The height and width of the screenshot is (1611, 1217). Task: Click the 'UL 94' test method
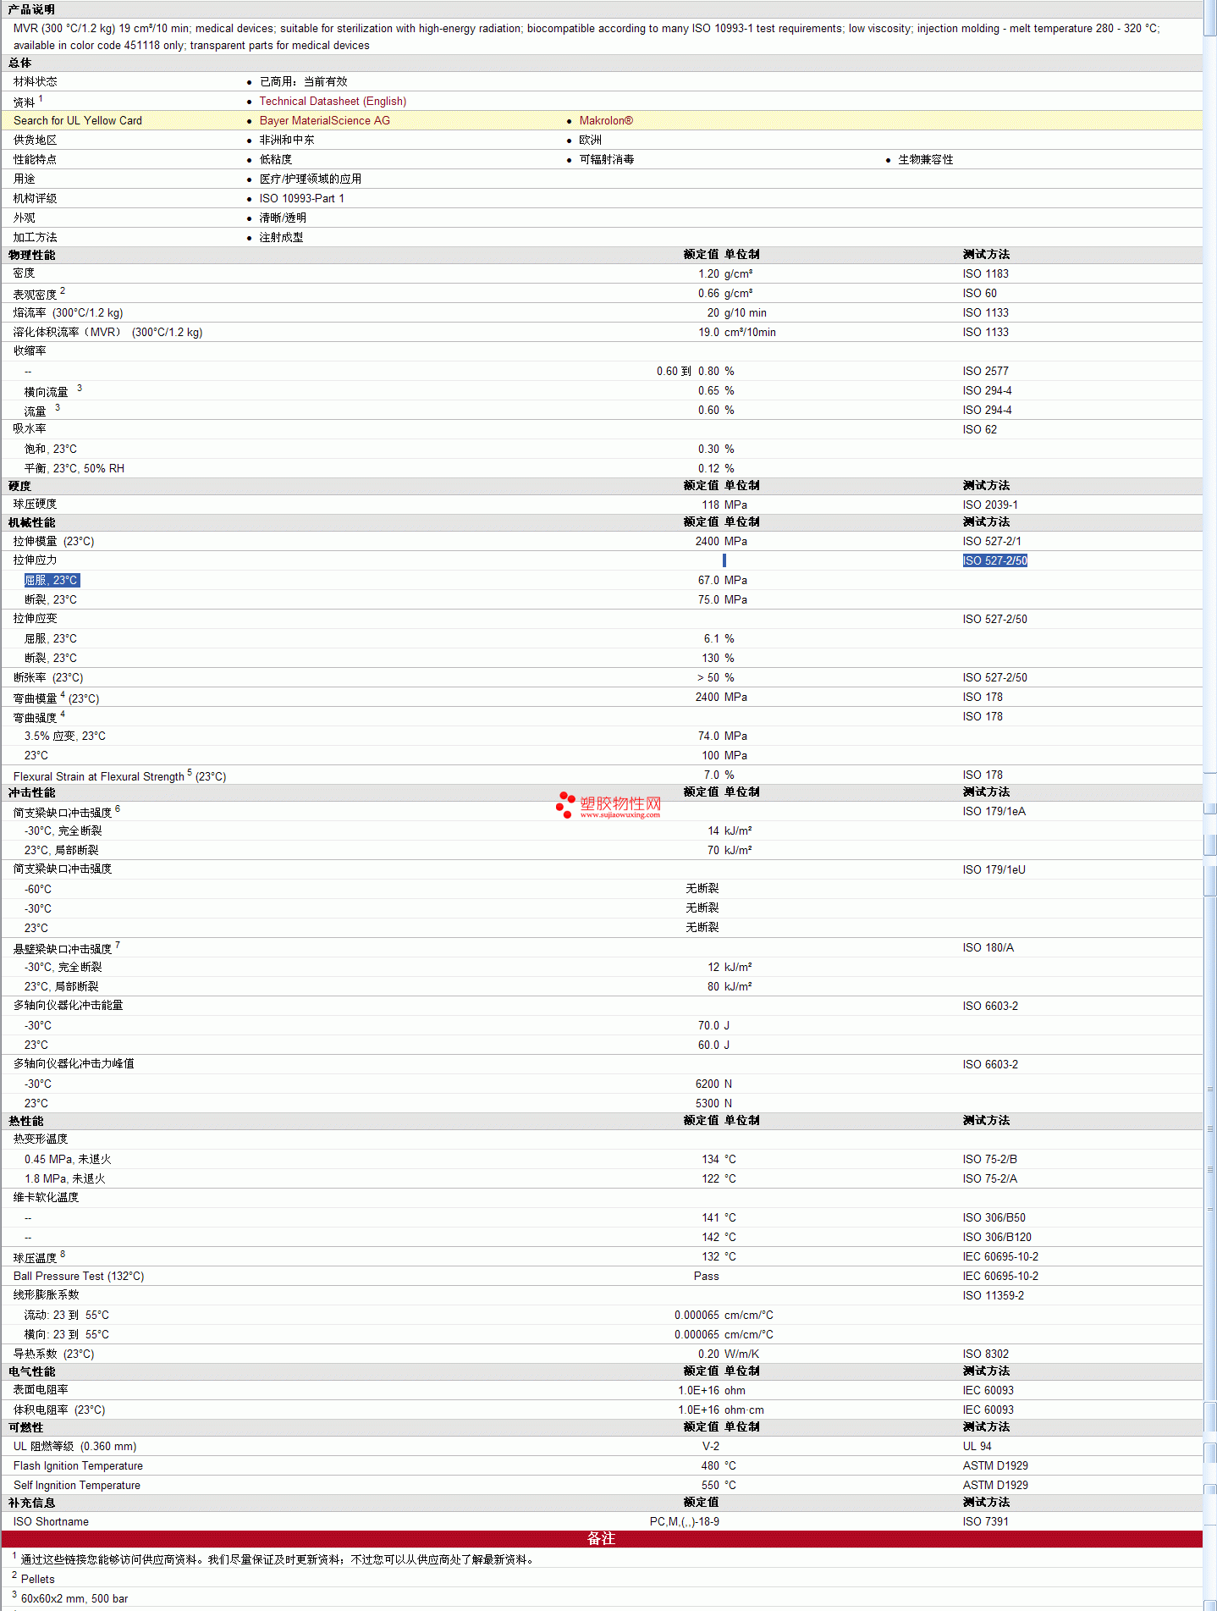pos(977,1447)
